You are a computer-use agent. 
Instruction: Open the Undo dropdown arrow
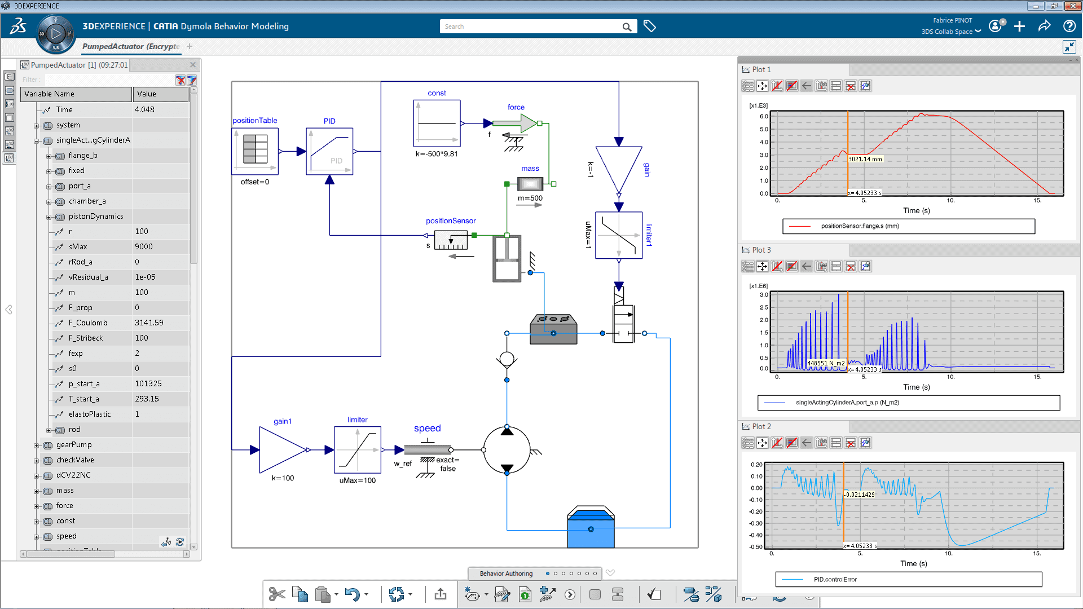coord(366,594)
